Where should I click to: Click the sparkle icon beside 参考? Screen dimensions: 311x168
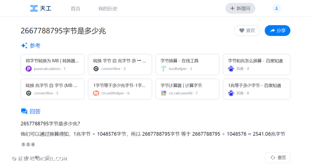(x=24, y=46)
